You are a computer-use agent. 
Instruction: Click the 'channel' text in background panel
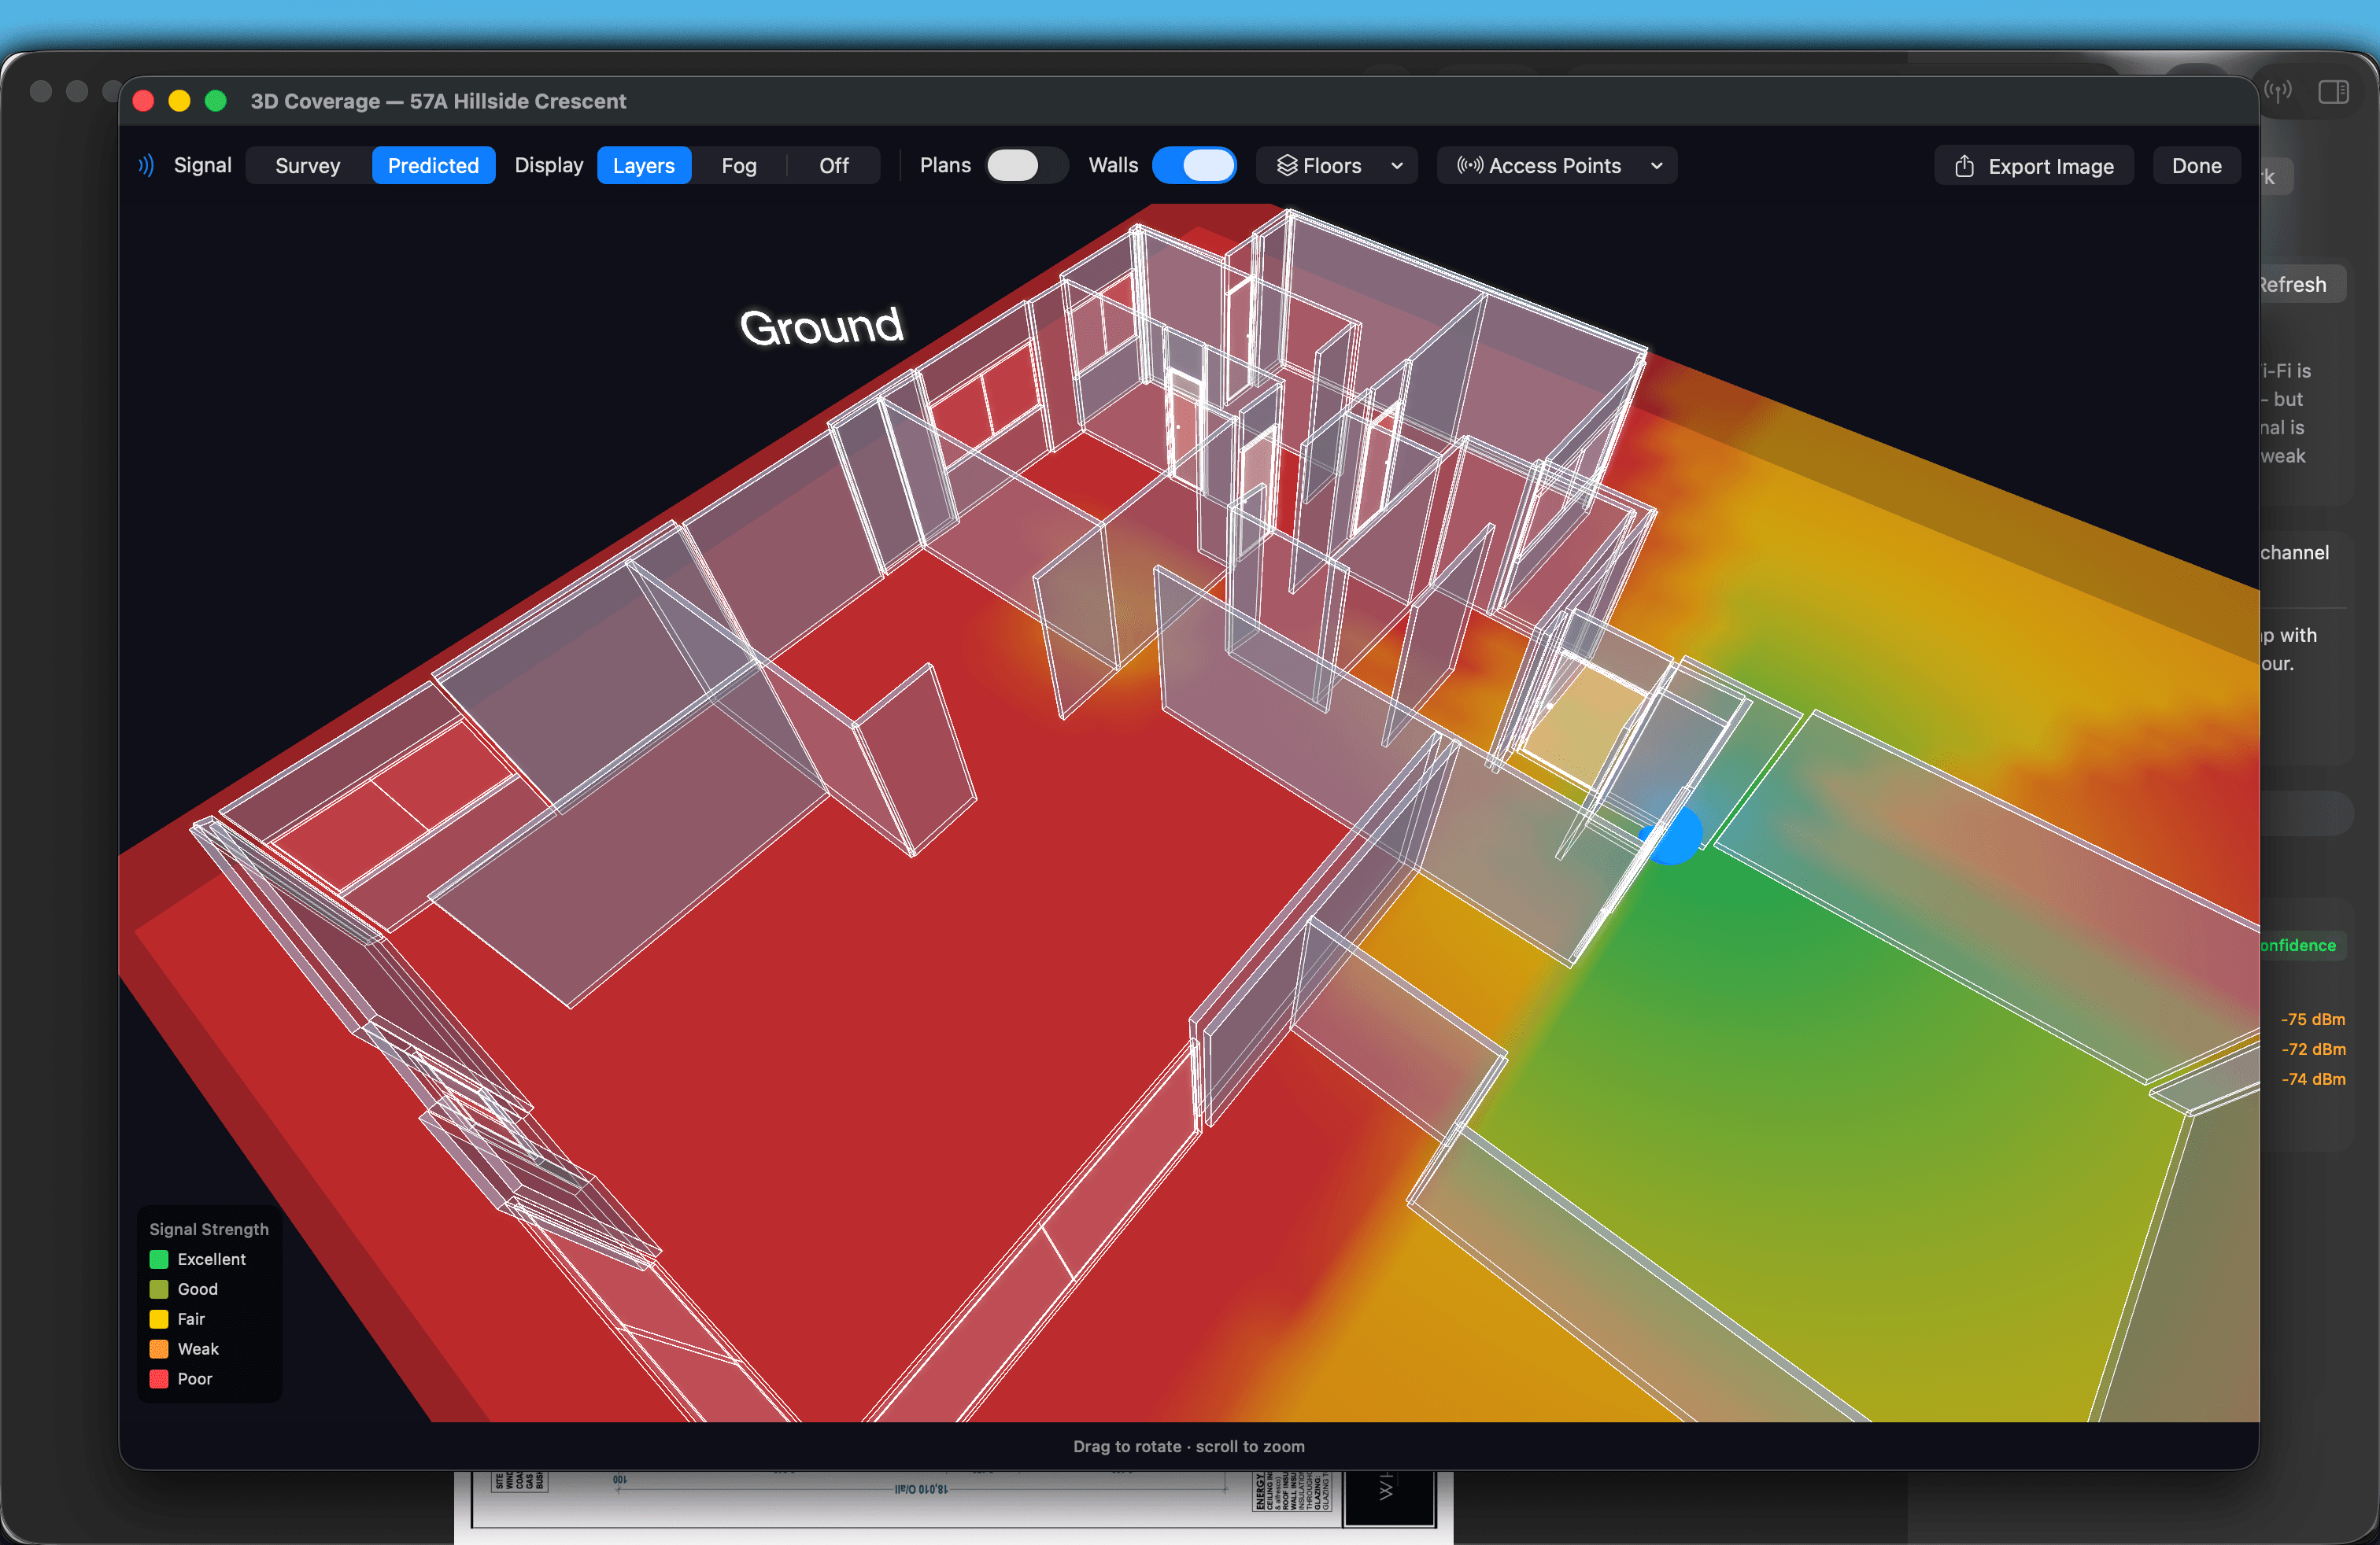click(2294, 553)
